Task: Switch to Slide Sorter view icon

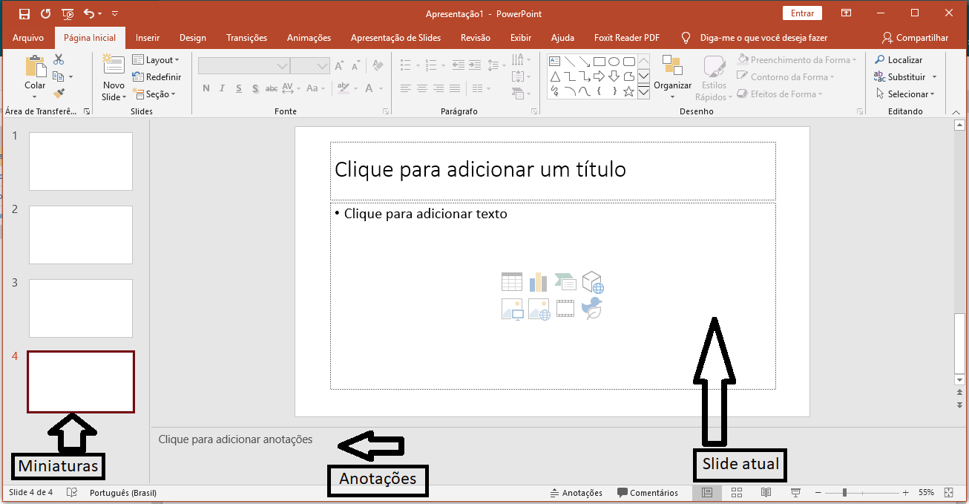Action: click(737, 492)
